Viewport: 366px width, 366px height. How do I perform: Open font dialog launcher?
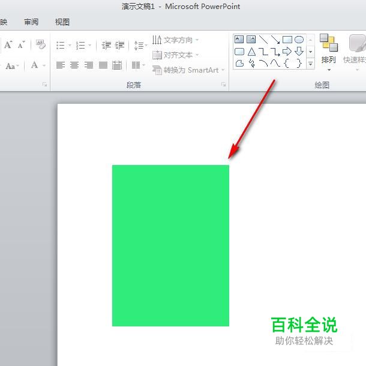(x=44, y=85)
